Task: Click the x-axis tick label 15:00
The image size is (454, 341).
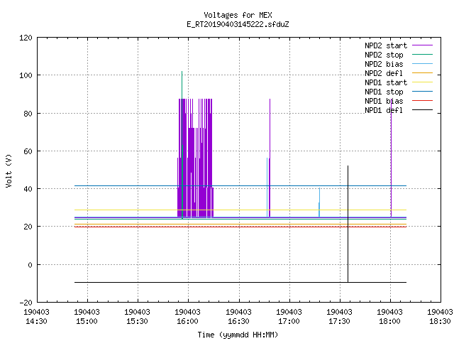Action: 87,321
